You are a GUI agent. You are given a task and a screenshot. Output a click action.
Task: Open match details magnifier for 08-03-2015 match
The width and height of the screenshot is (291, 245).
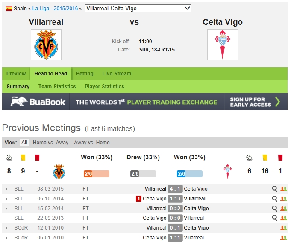click(x=275, y=189)
